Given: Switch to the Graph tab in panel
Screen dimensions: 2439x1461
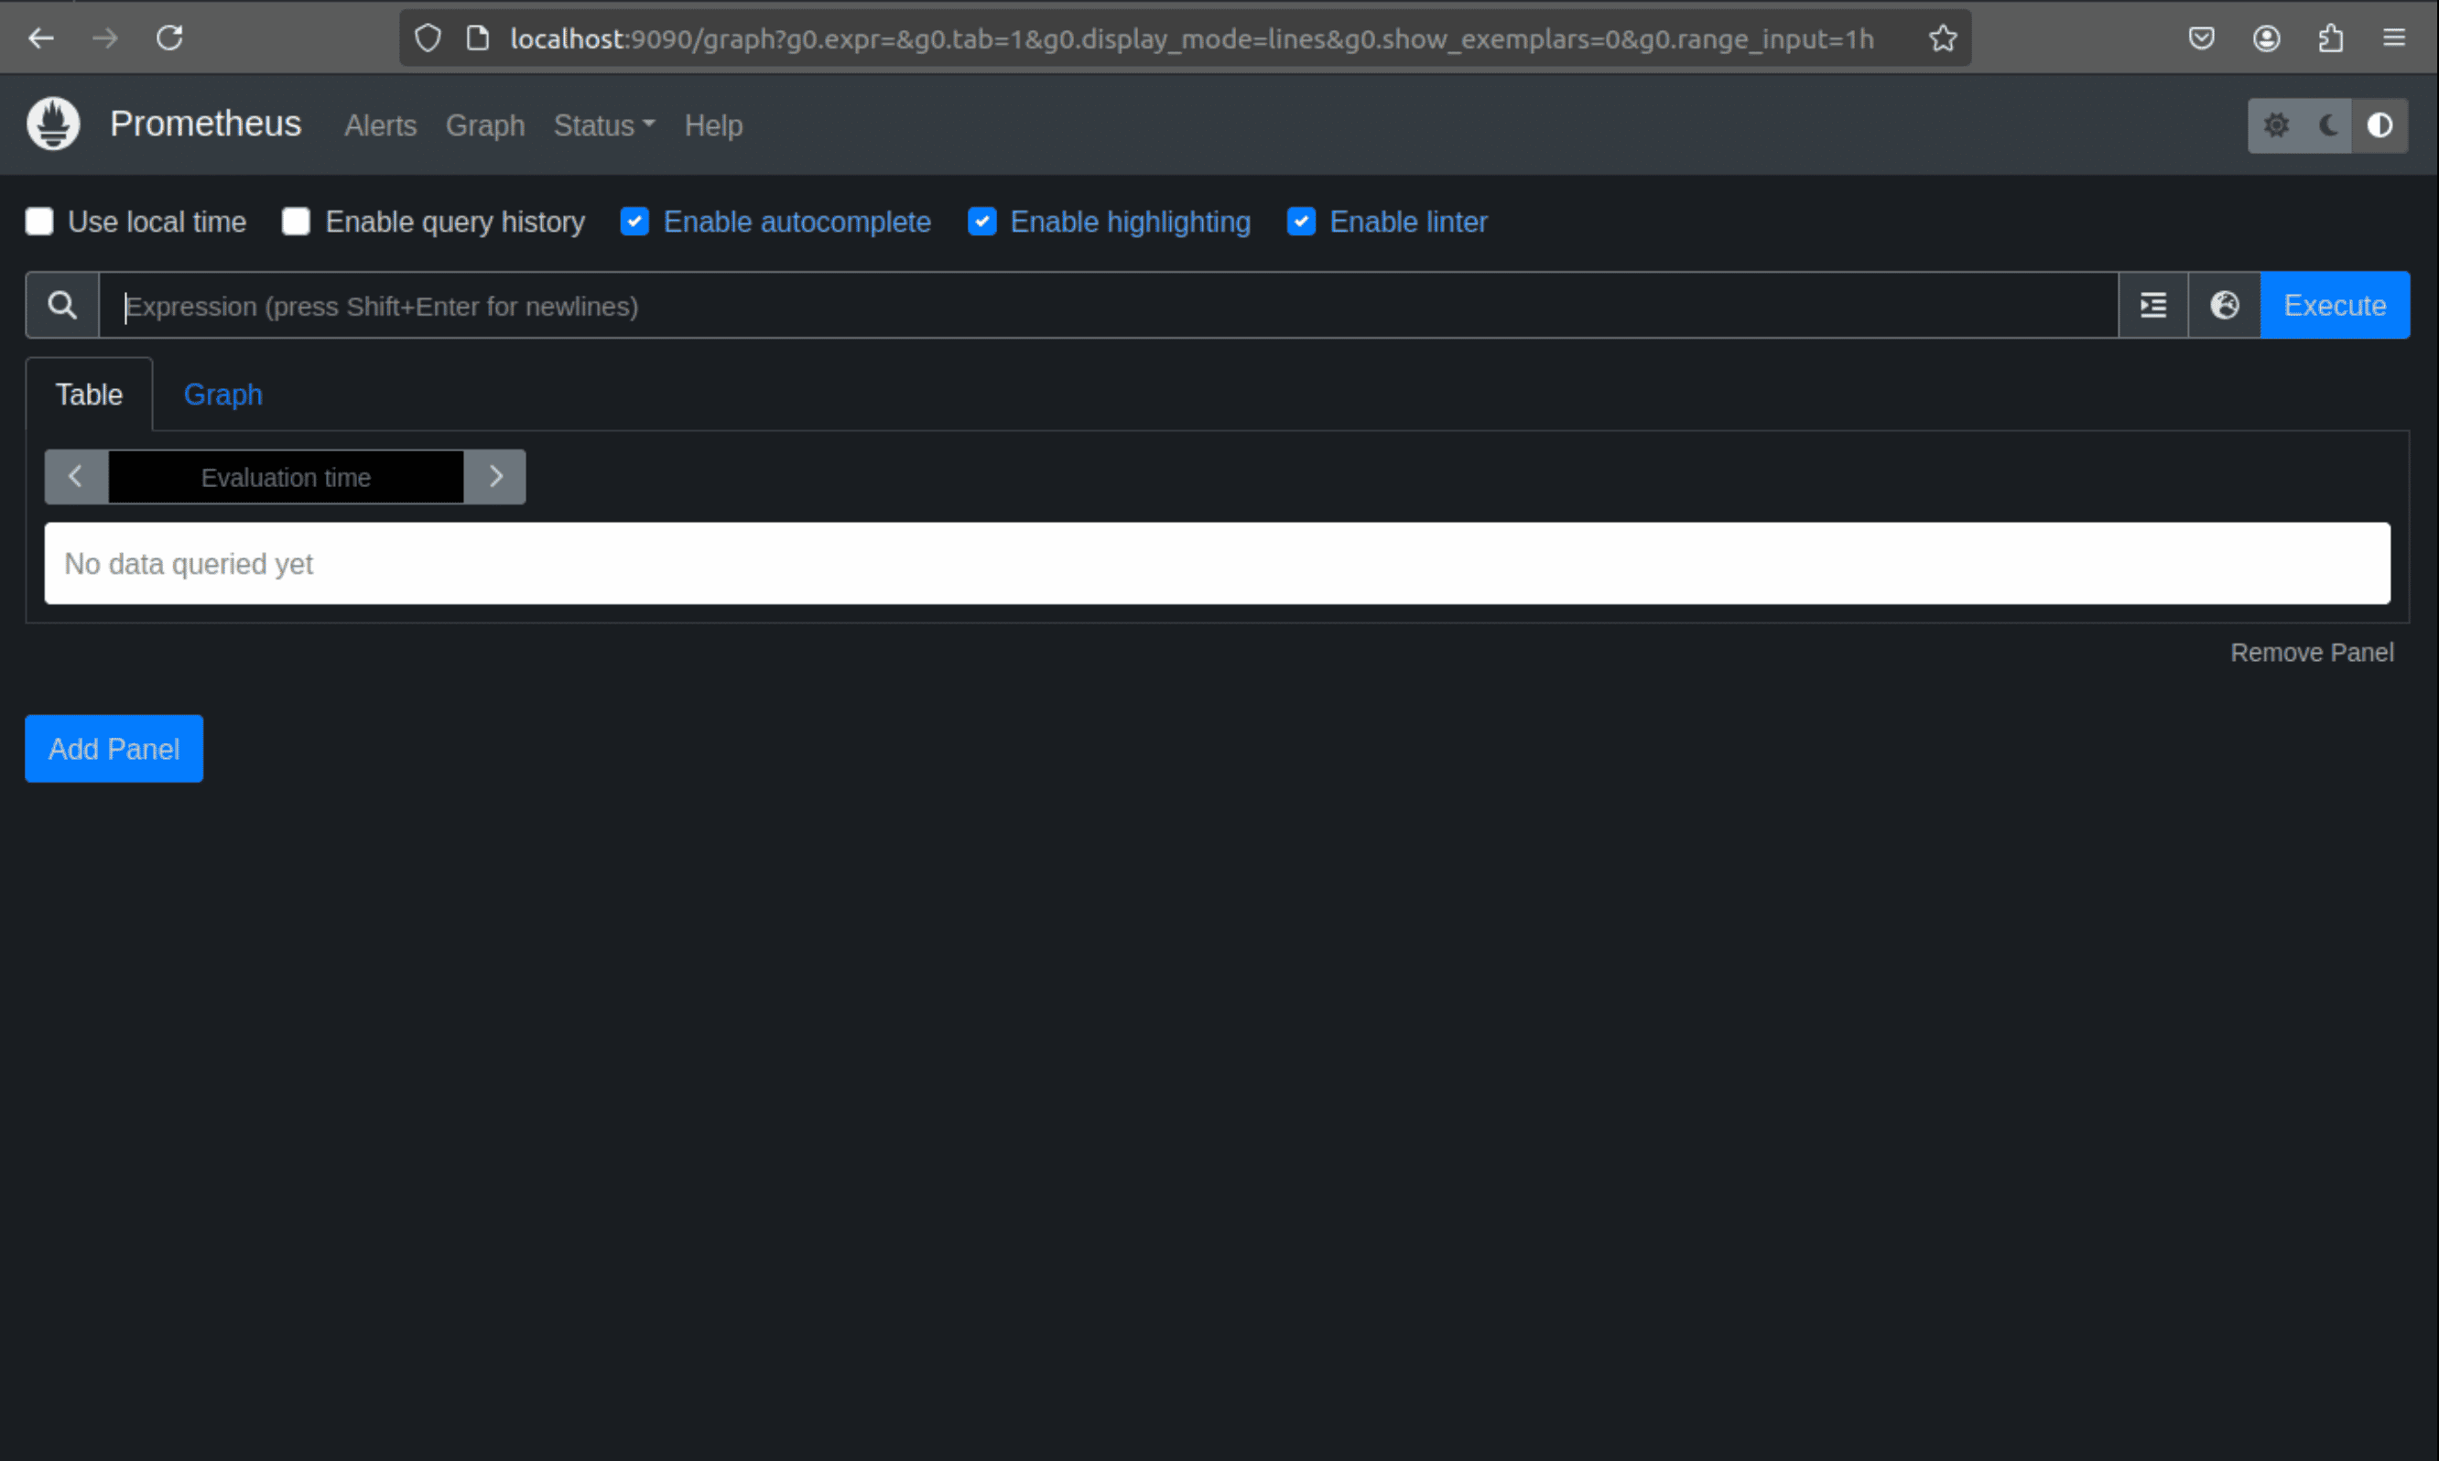Looking at the screenshot, I should tap(223, 395).
